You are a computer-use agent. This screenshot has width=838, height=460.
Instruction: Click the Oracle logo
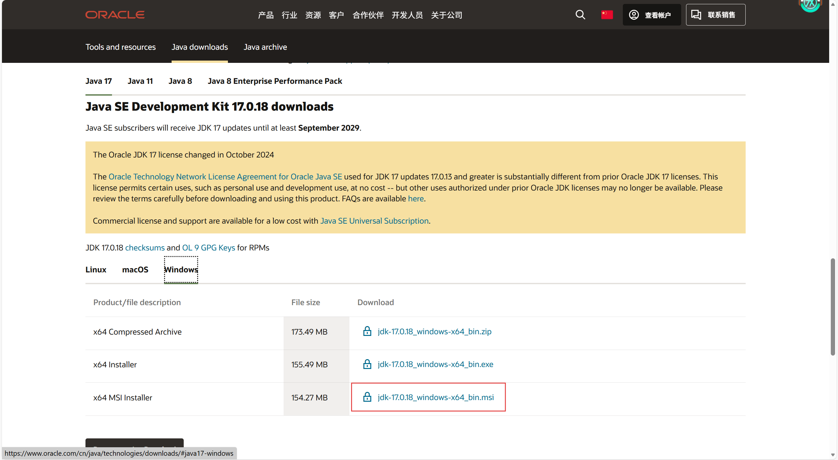(115, 15)
